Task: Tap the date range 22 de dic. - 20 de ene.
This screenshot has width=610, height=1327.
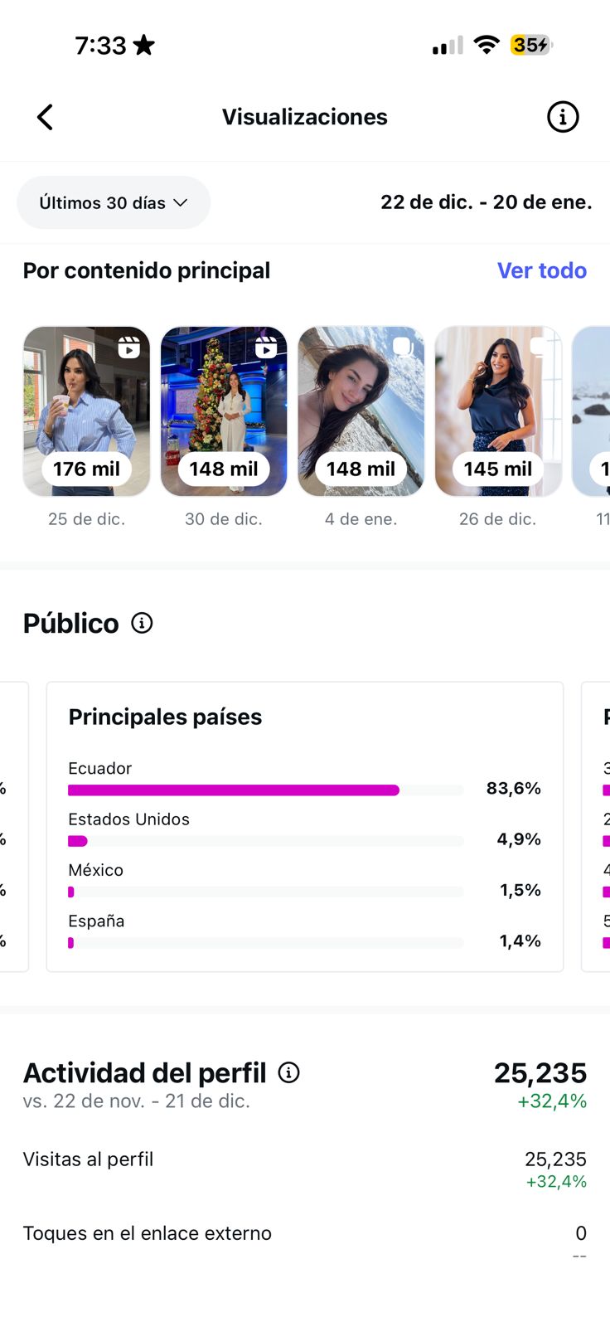Action: [x=486, y=202]
